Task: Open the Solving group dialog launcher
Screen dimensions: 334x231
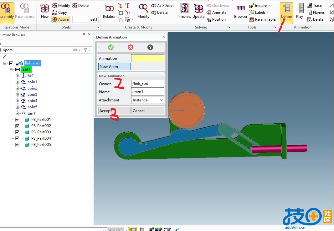Action: (229, 27)
